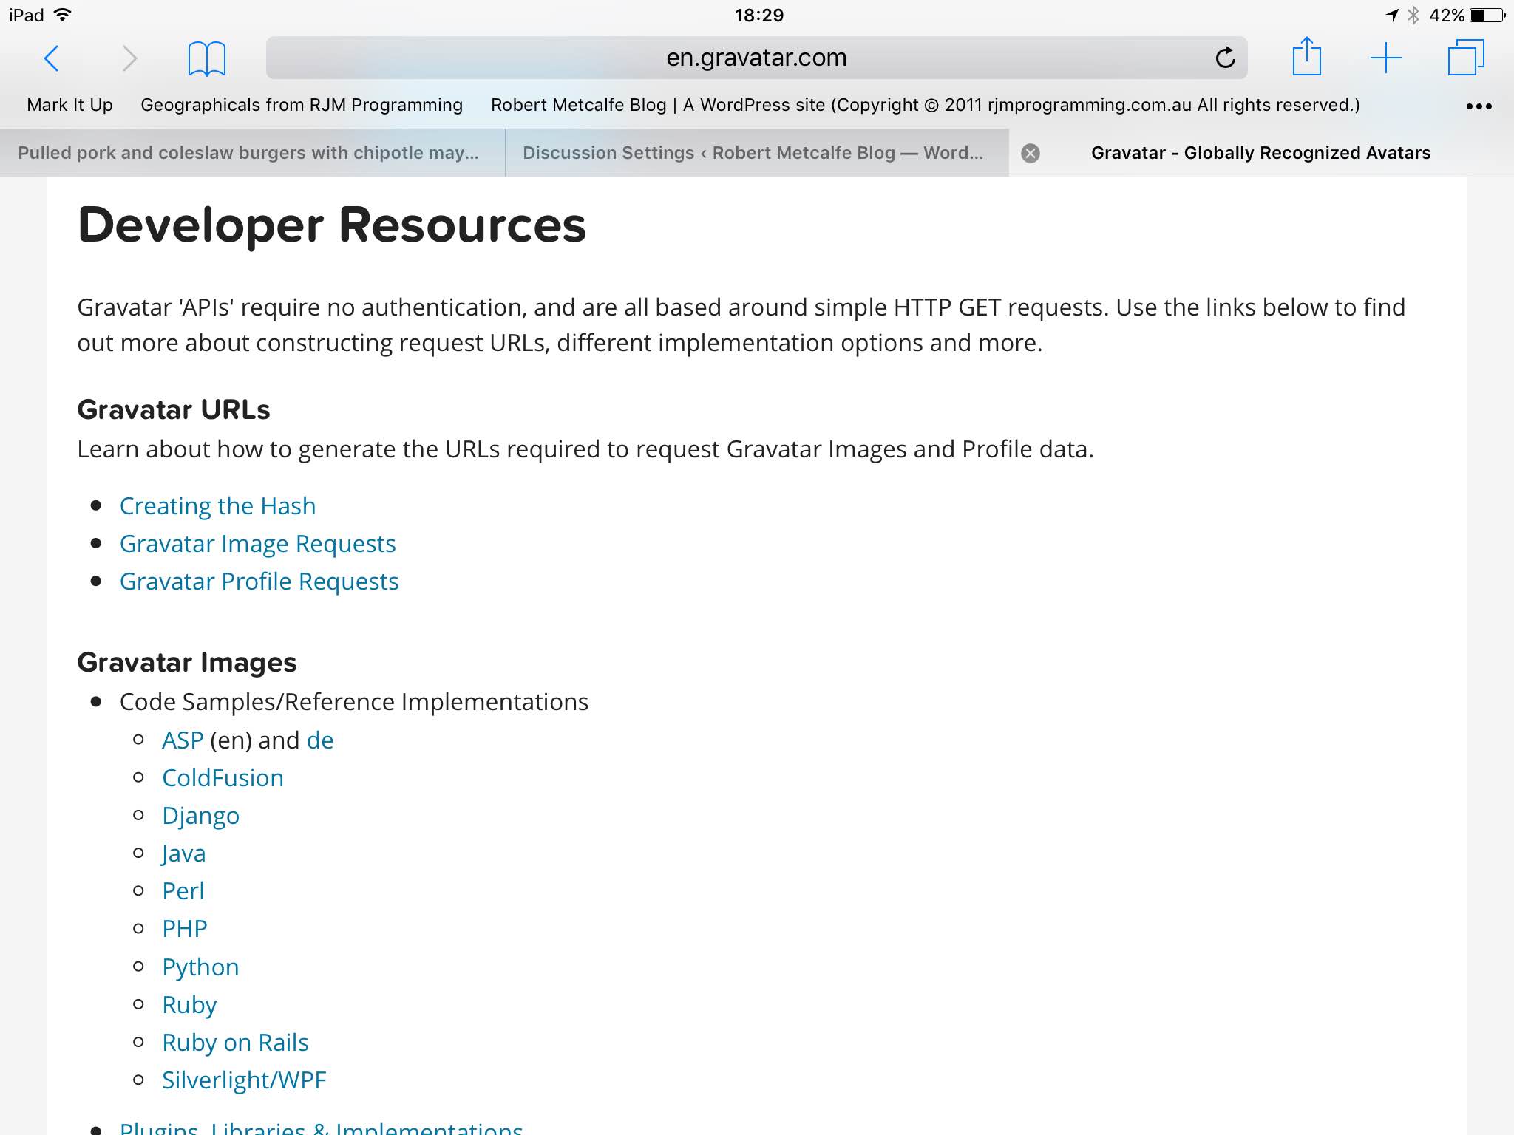Viewport: 1514px width, 1135px height.
Task: Tap the 18:29 clock in status bar
Action: tap(759, 15)
